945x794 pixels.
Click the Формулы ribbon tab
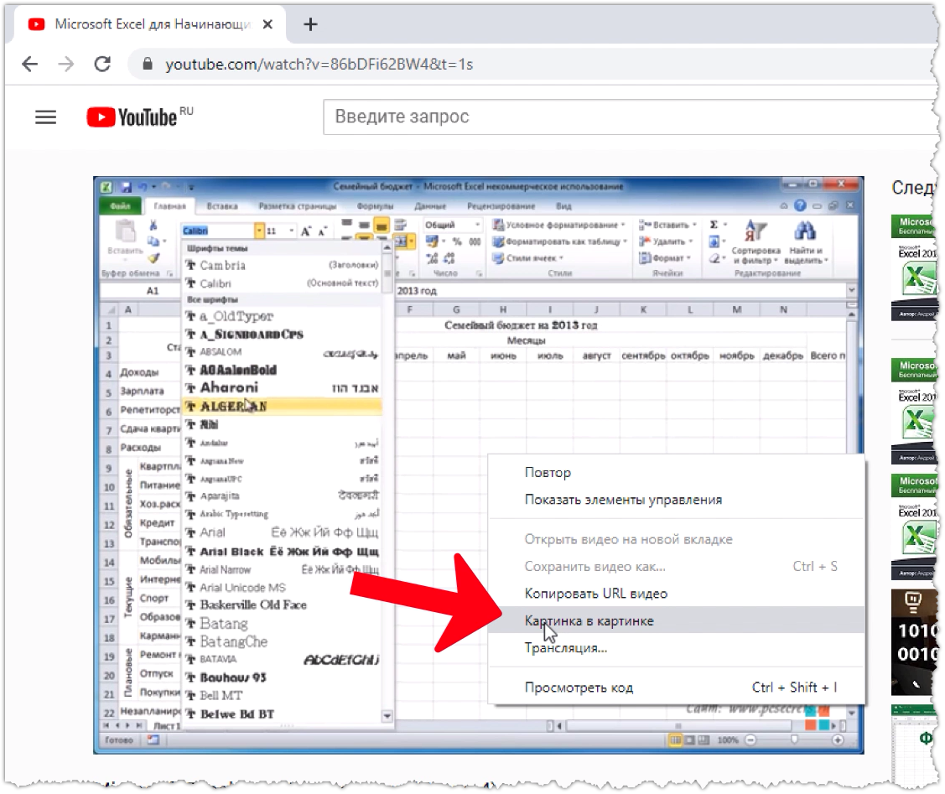pos(375,206)
